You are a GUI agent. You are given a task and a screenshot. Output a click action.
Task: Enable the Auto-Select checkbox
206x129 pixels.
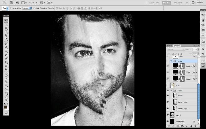pos(11,8)
